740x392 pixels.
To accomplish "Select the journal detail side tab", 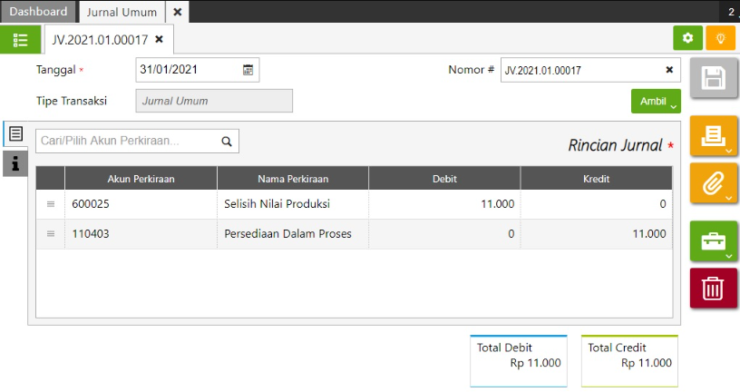I will 15,134.
